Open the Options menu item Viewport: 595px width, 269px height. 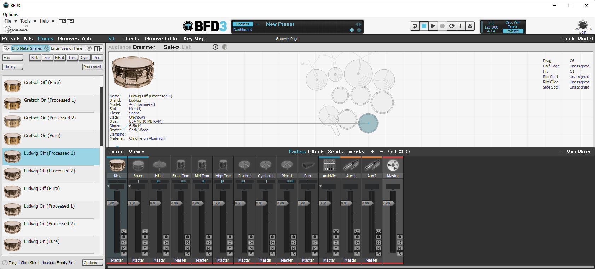10,14
